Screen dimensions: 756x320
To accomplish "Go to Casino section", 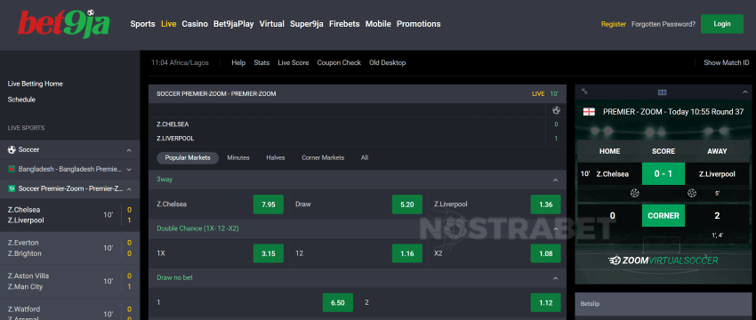I will (x=195, y=24).
